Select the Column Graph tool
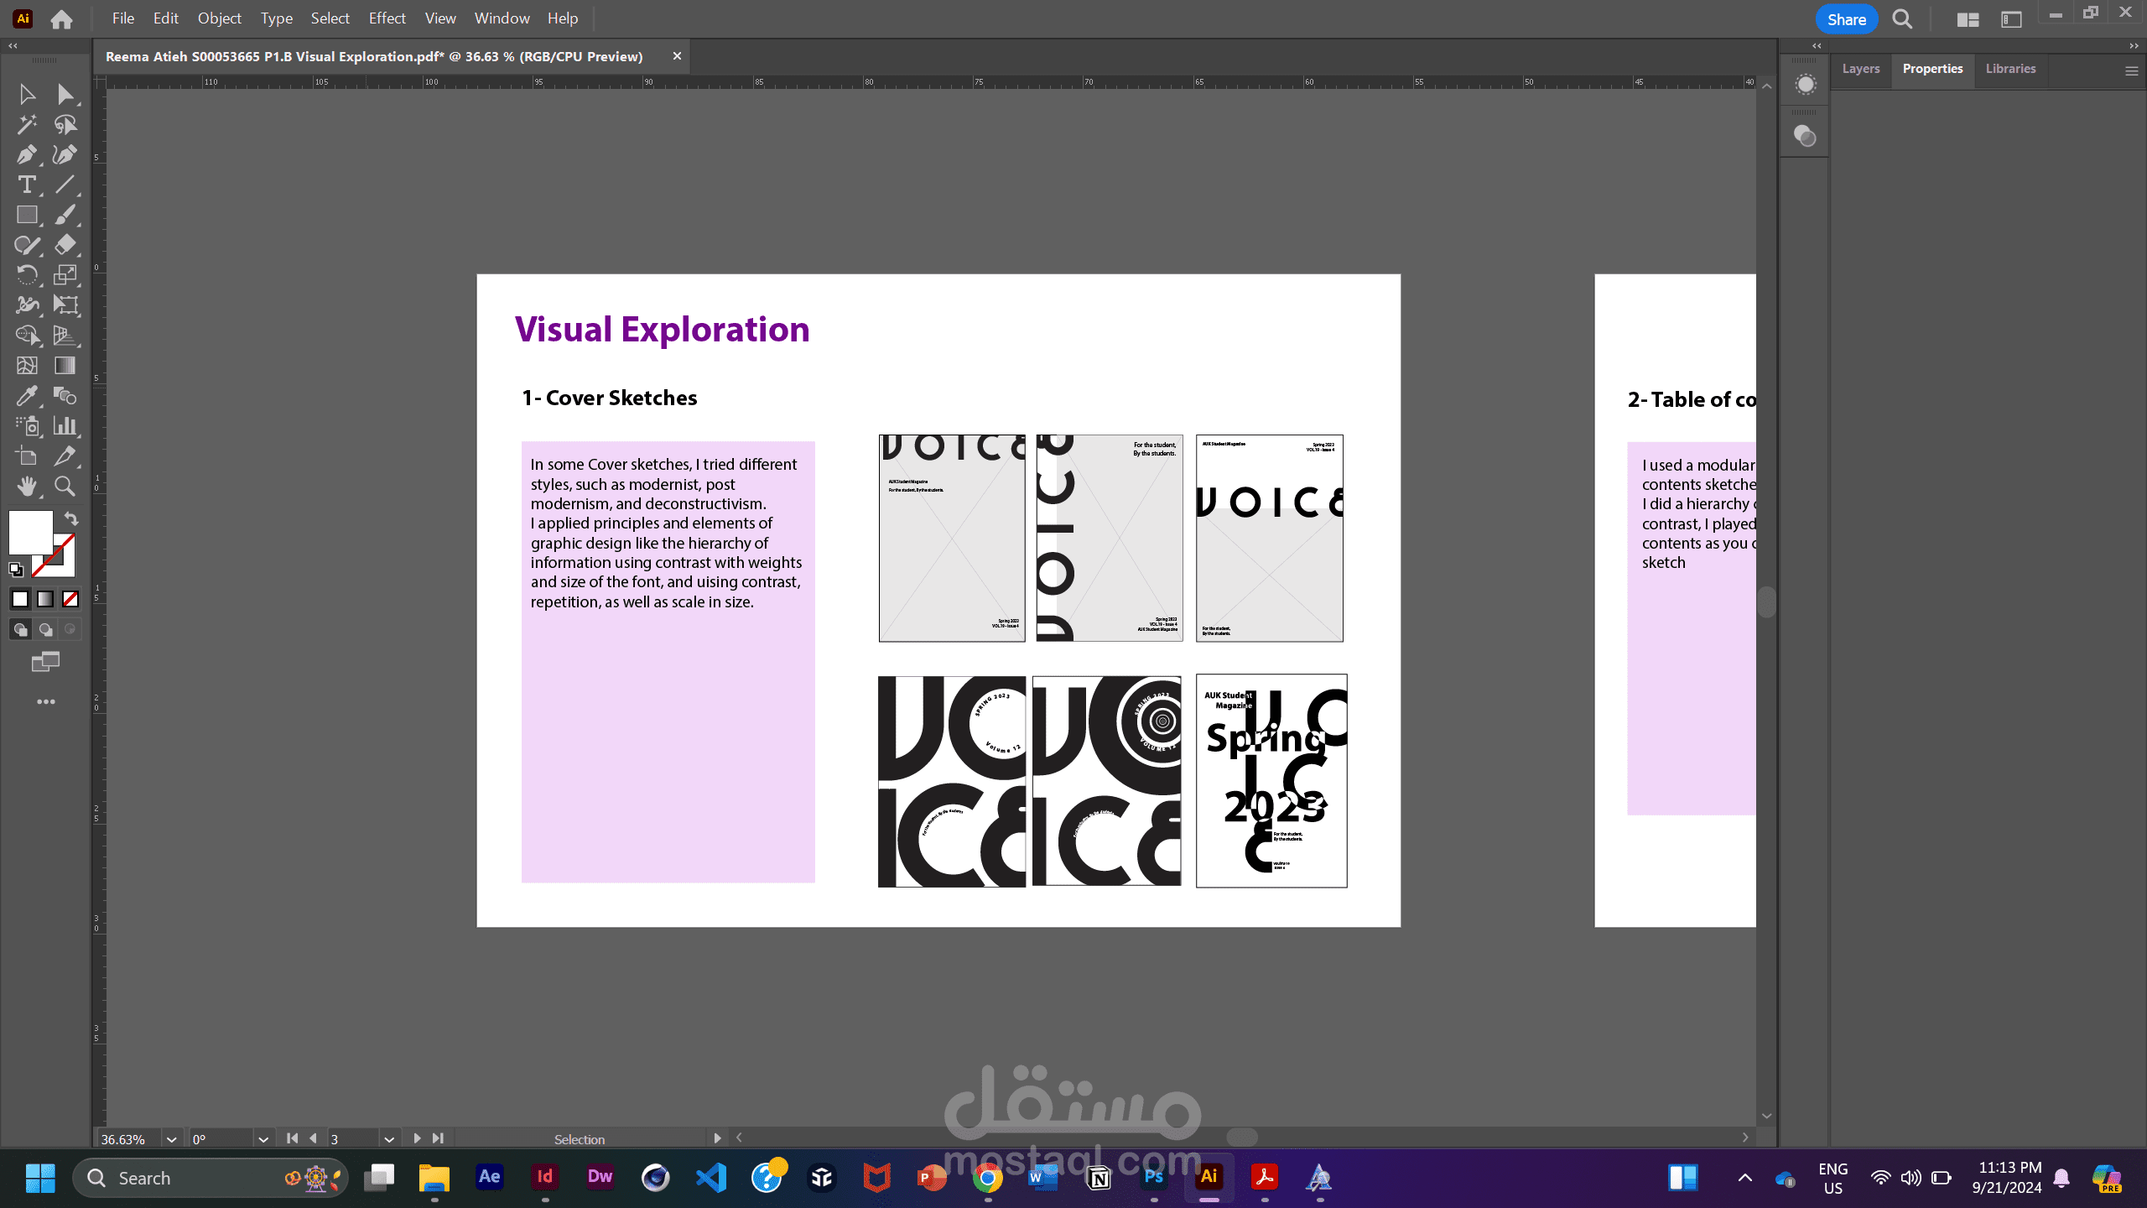Screen dimensions: 2147x1208 coord(65,426)
